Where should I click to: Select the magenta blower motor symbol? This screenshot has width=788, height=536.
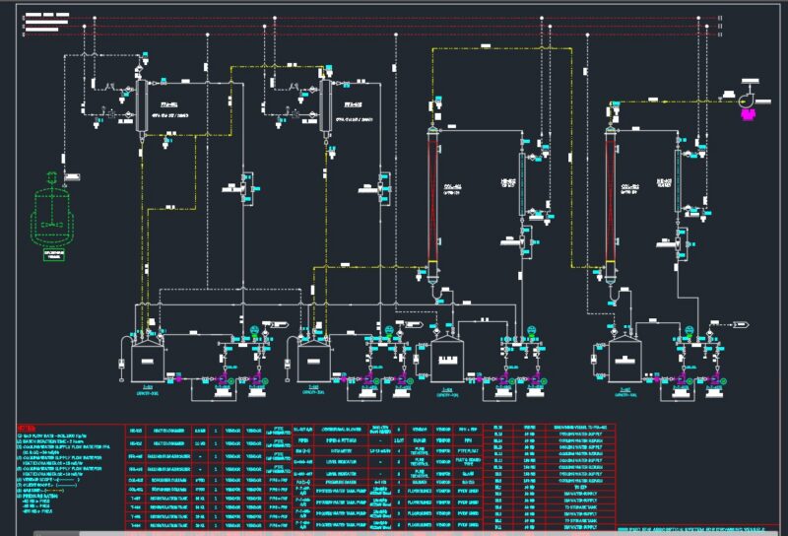click(x=749, y=114)
